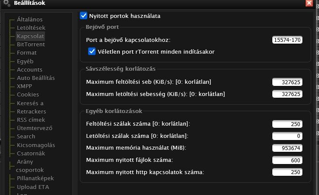Click the settings gear icon in title bar
319x195 pixels.
tap(7, 3)
